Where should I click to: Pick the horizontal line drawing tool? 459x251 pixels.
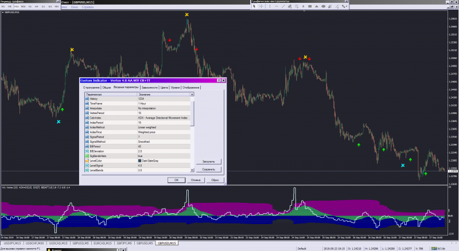[277, 6]
